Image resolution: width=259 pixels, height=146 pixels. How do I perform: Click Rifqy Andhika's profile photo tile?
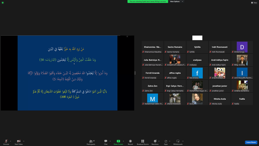click(x=242, y=60)
